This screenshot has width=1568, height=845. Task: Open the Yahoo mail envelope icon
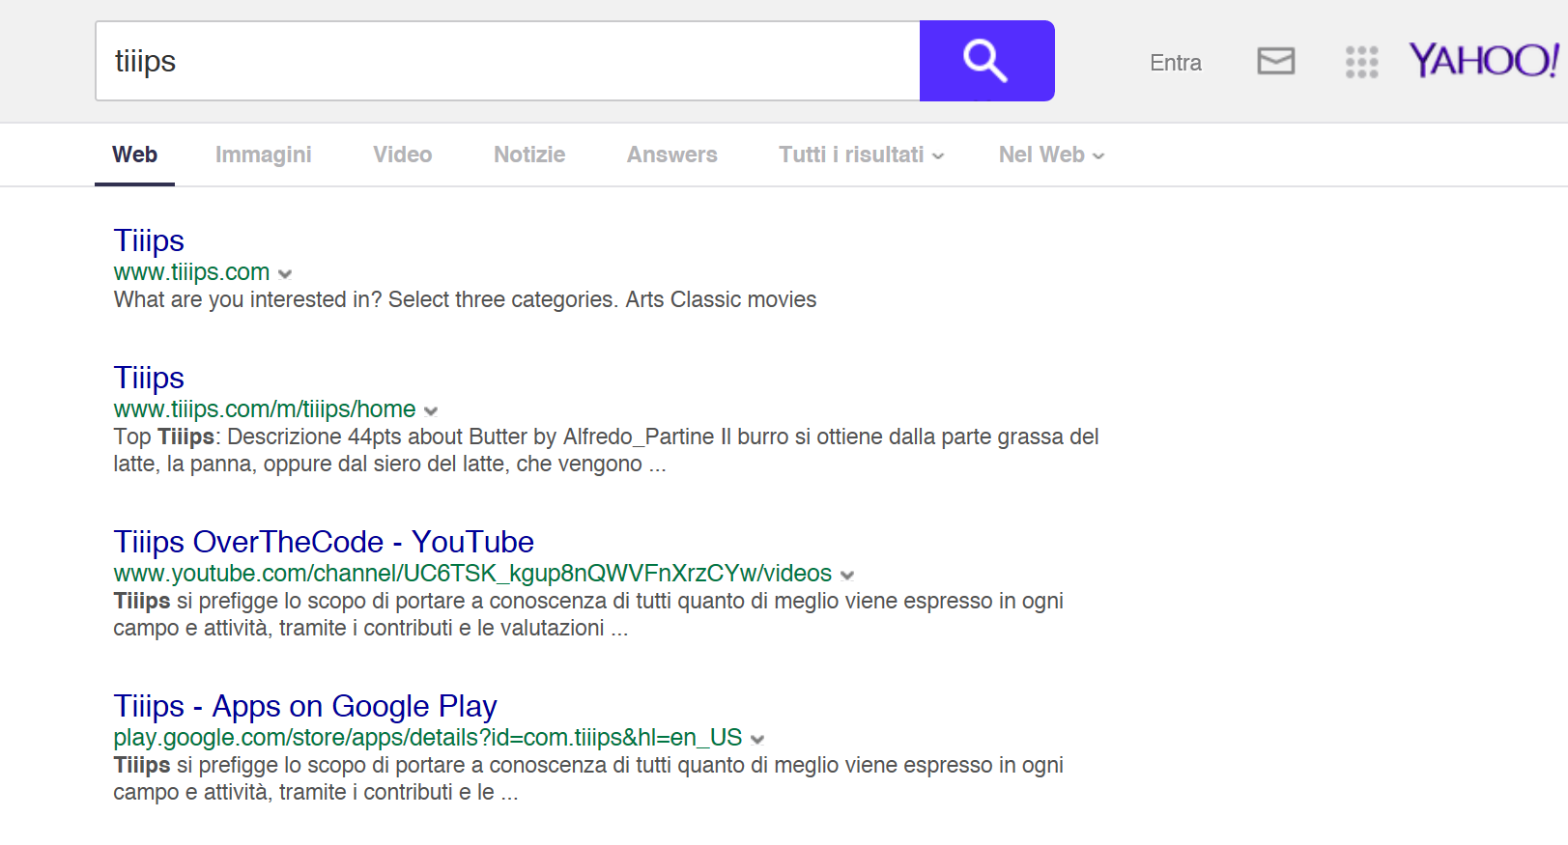click(1275, 61)
